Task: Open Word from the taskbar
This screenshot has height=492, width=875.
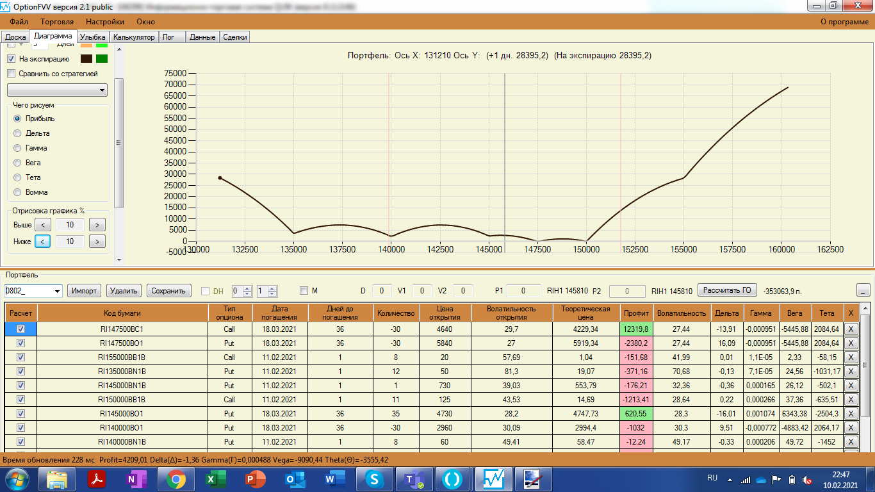Action: pos(334,479)
